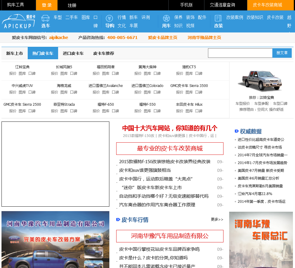Click the article search input field

(x=240, y=53)
